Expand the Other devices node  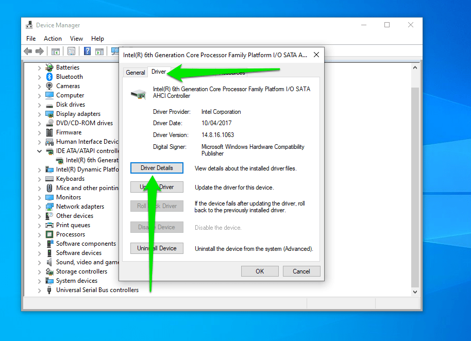[39, 216]
